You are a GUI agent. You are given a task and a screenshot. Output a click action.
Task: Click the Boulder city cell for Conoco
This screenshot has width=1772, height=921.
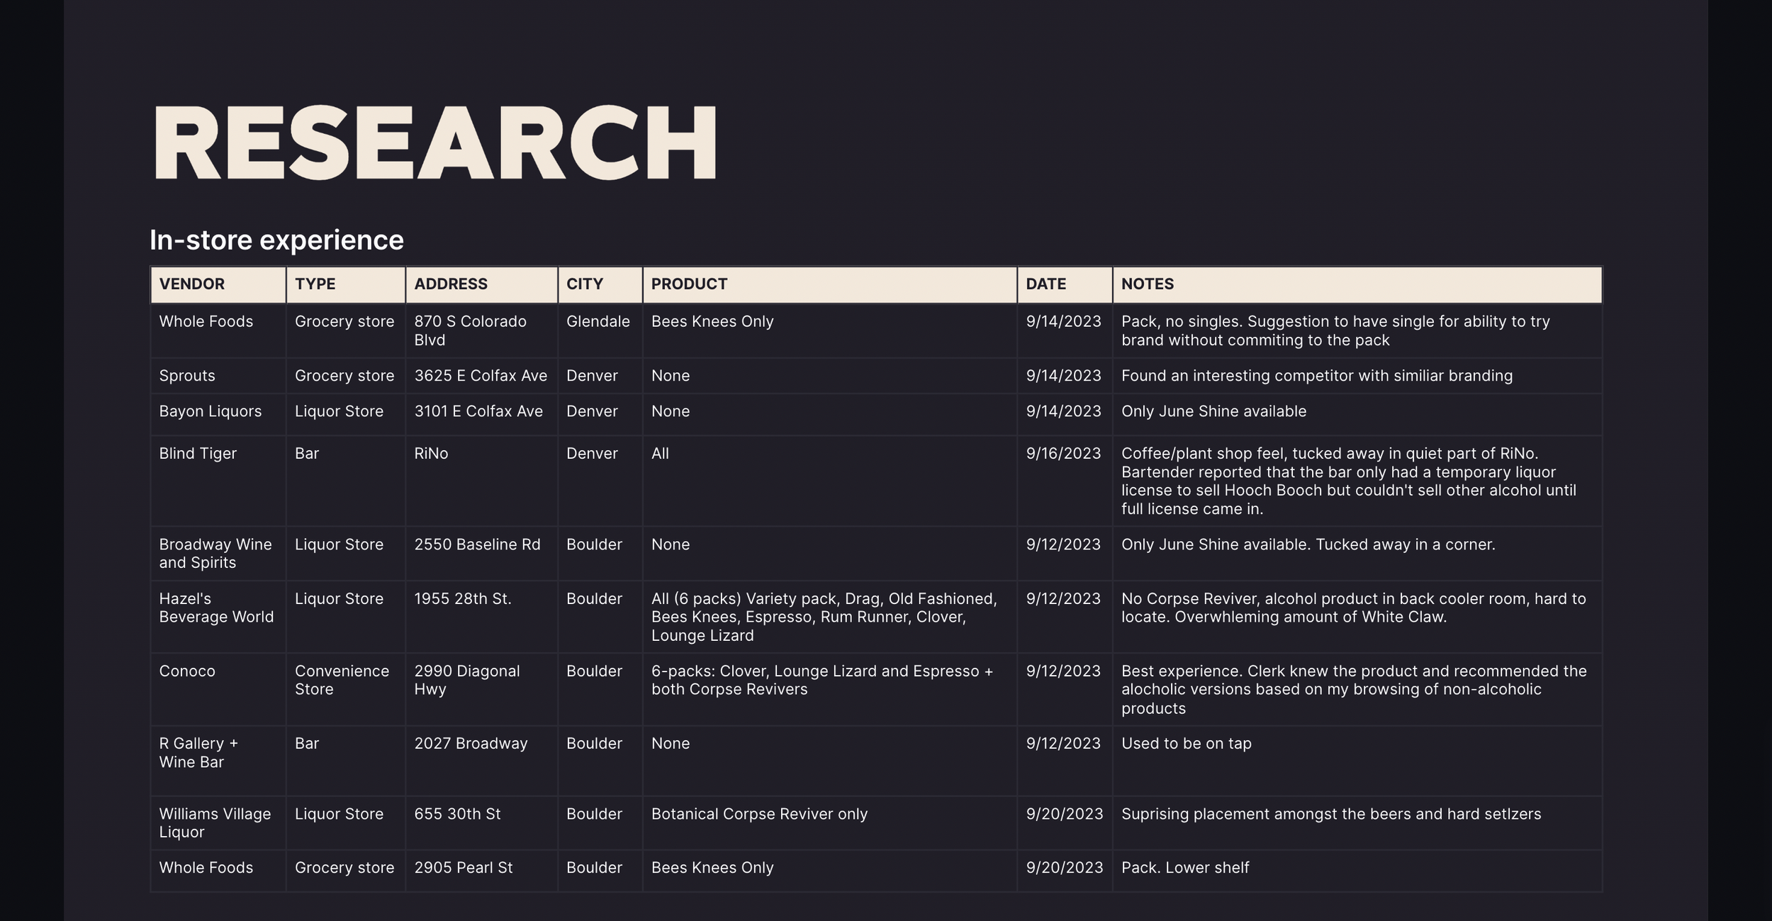600,689
